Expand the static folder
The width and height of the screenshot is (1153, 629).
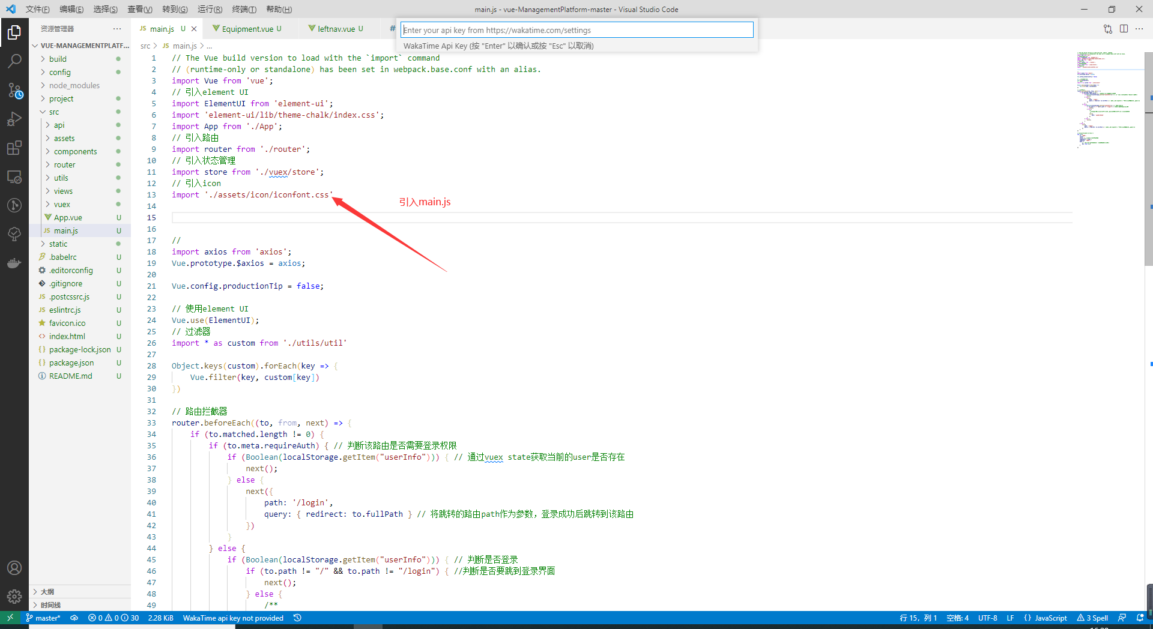[80, 244]
